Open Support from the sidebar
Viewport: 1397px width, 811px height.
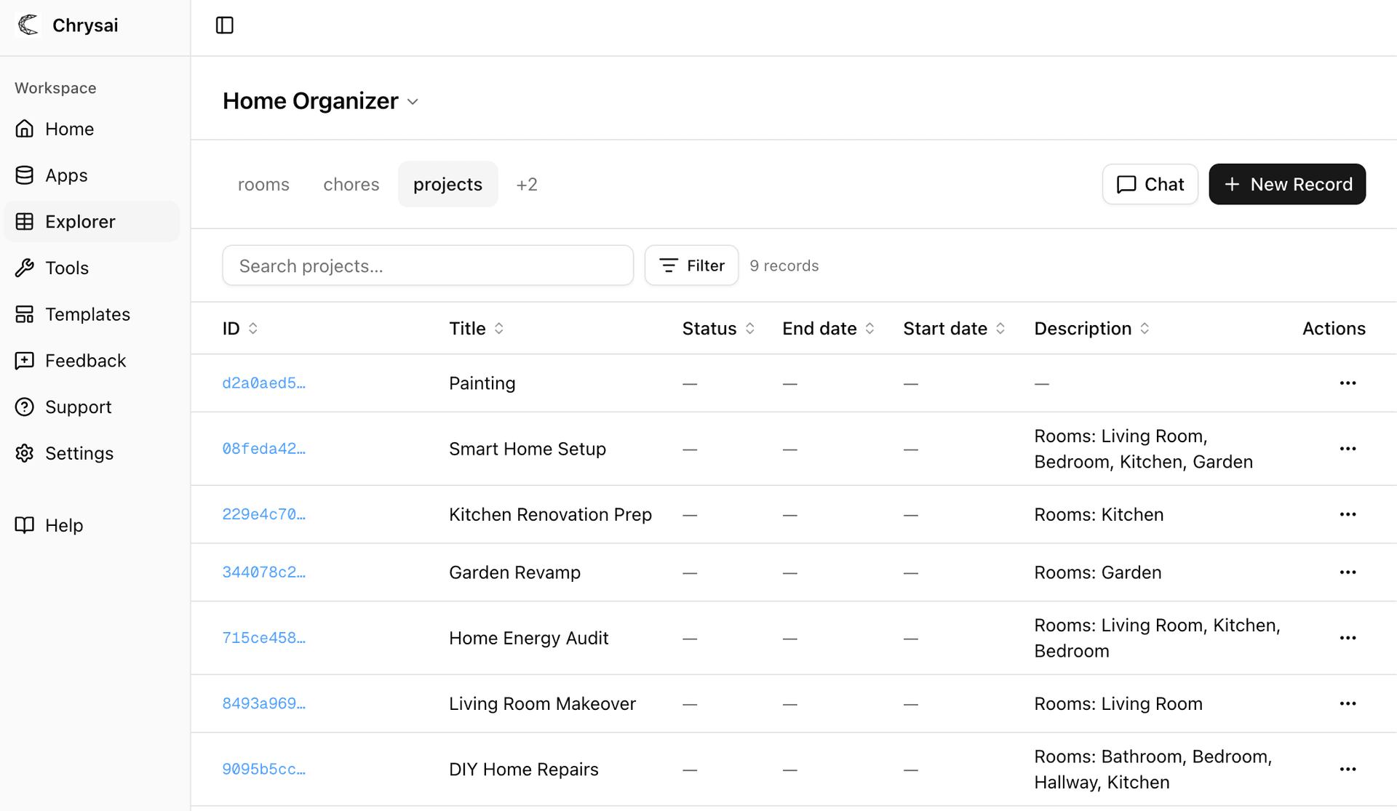(x=78, y=407)
